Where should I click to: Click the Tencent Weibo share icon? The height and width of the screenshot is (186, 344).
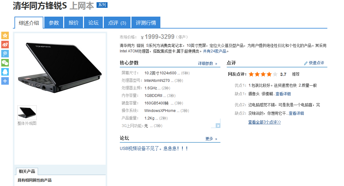[x=5, y=54]
